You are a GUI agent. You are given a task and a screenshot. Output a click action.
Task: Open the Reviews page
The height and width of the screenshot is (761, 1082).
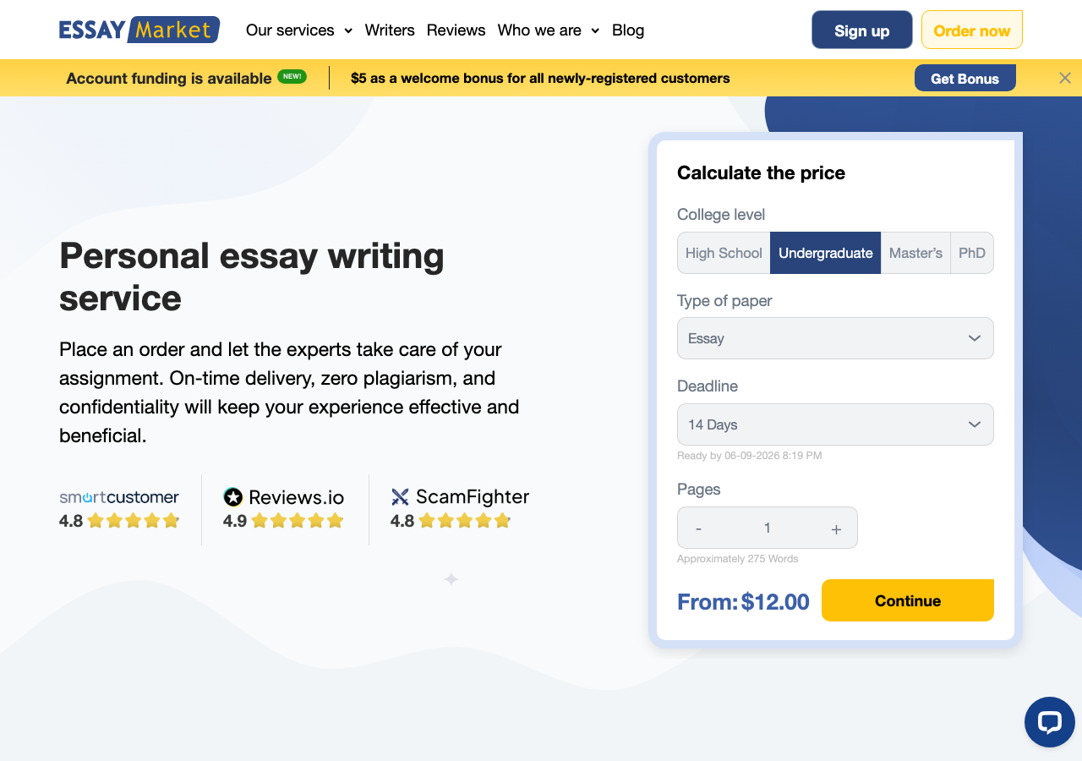click(x=456, y=30)
